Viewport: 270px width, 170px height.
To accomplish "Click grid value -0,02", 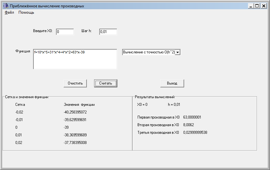I will click(19, 112).
